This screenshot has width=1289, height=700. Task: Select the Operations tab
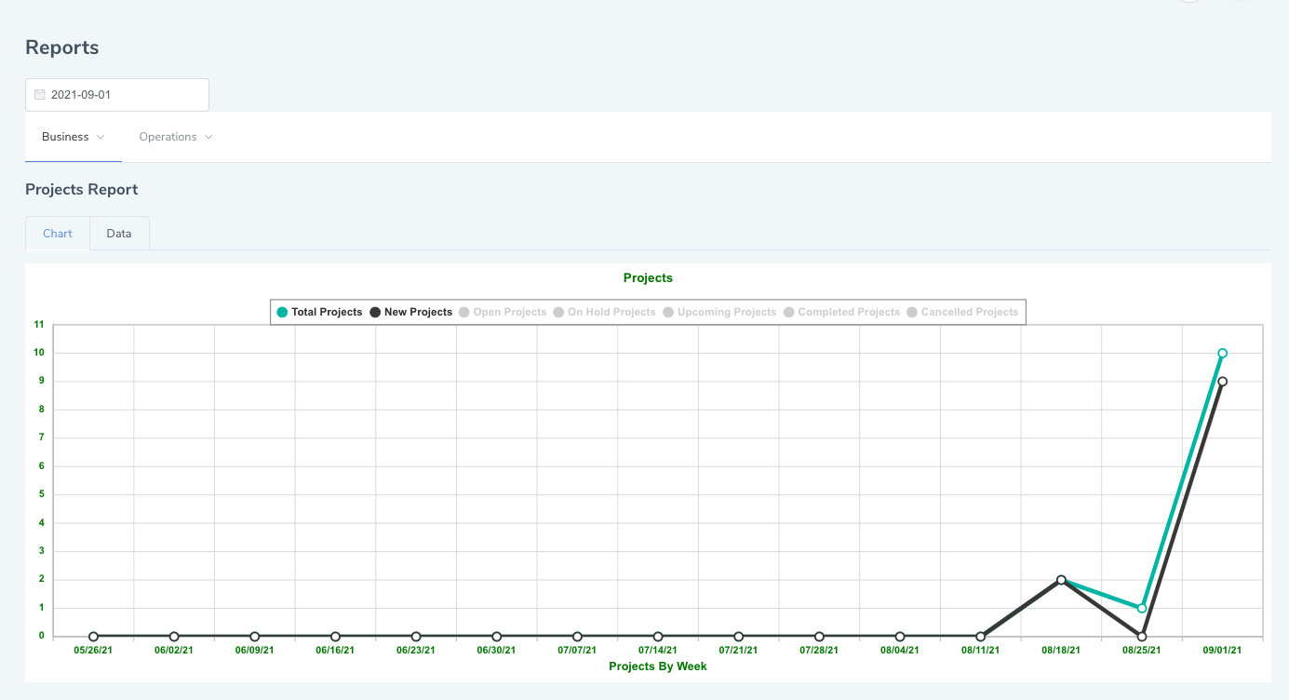176,137
